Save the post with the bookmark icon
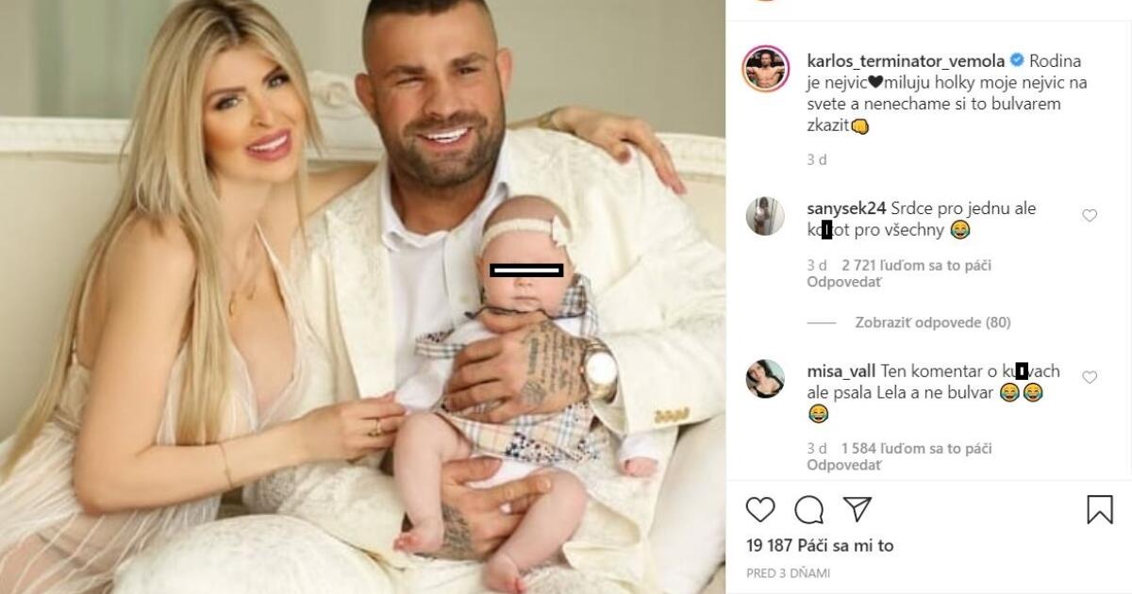Image resolution: width=1132 pixels, height=594 pixels. pyautogui.click(x=1100, y=509)
